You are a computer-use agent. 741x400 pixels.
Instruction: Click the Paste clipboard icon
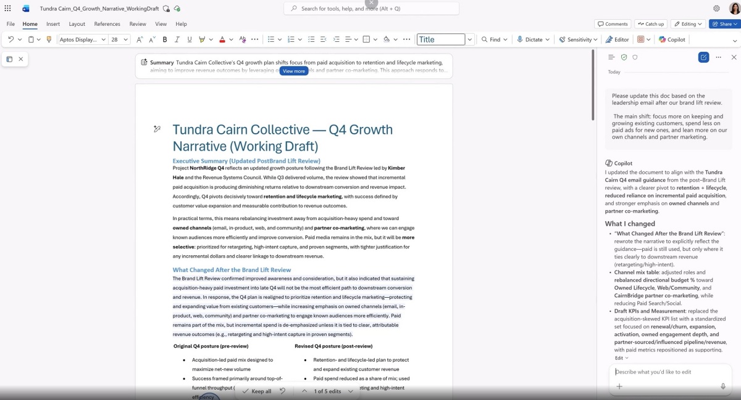(31, 39)
